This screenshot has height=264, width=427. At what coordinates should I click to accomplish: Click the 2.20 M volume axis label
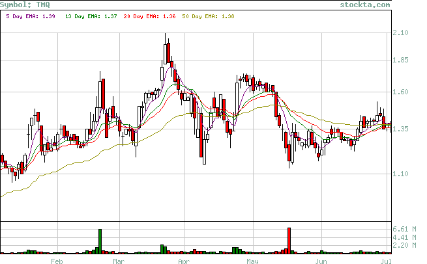(x=404, y=246)
